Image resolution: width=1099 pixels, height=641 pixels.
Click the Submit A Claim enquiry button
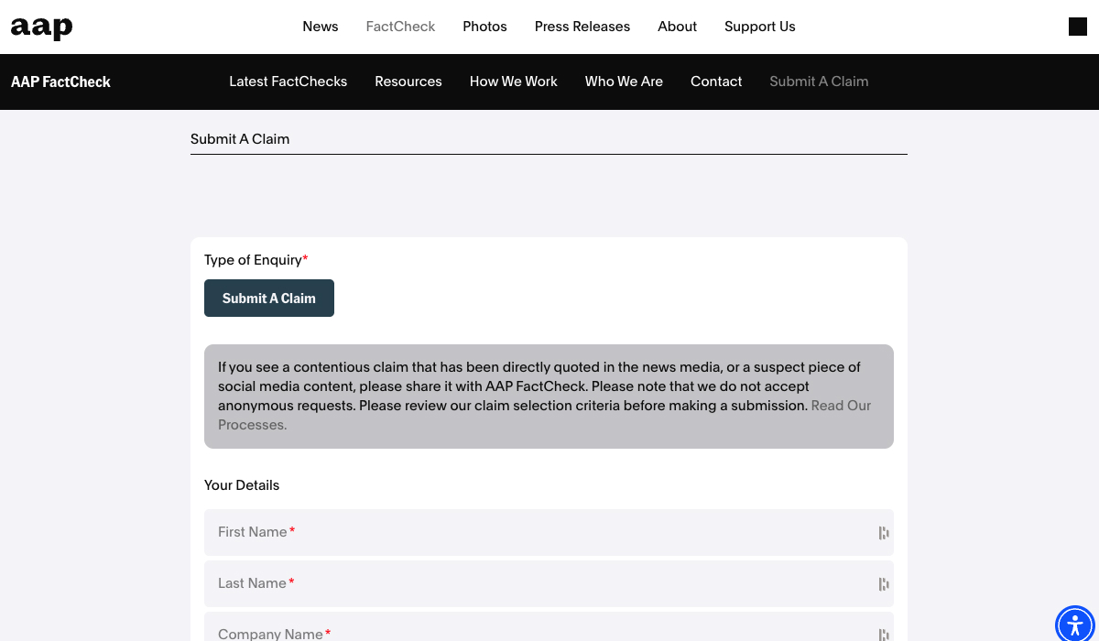pos(269,299)
